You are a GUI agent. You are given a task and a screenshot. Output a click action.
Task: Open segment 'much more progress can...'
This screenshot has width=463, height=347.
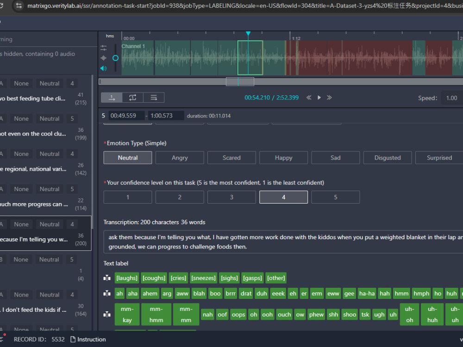point(45,198)
